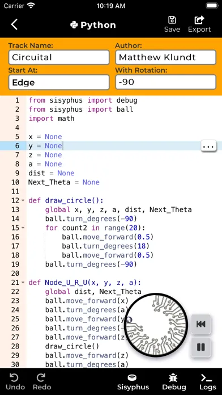Place cursor on 'z = None'
The height and width of the screenshot is (395, 222).
(x=45, y=155)
